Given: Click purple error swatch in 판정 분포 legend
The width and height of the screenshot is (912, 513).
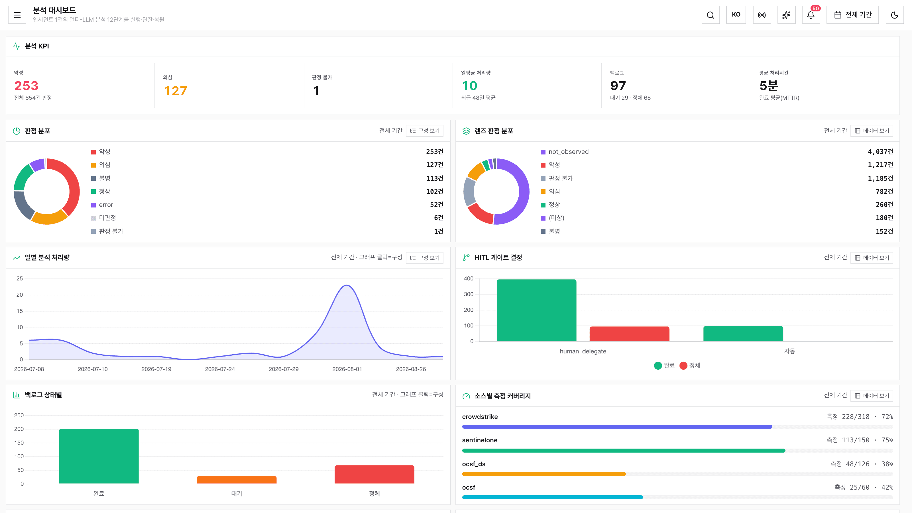Looking at the screenshot, I should click(x=93, y=205).
